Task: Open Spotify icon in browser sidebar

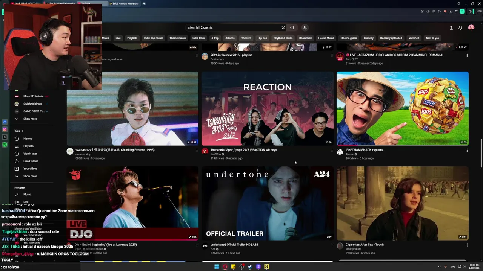Action: point(5,145)
